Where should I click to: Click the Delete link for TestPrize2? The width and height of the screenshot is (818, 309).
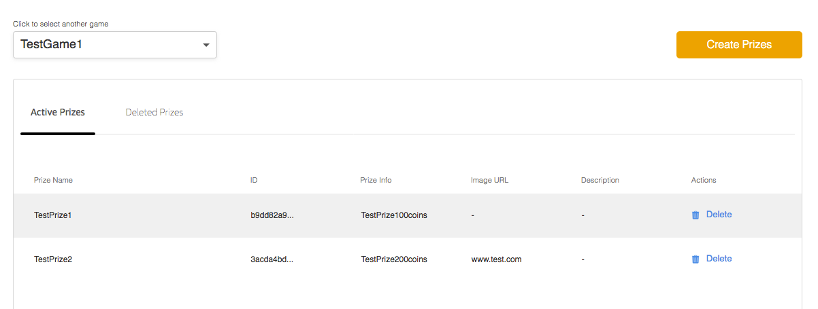[719, 259]
